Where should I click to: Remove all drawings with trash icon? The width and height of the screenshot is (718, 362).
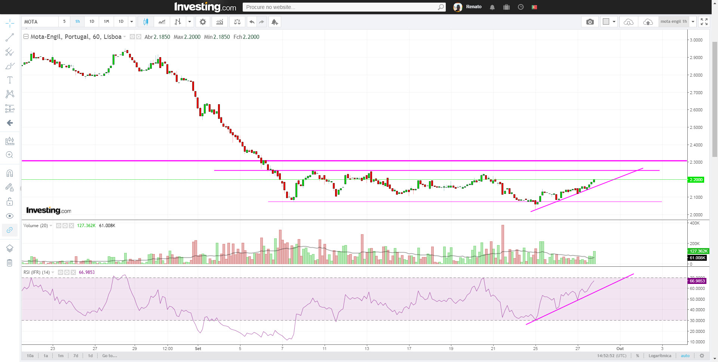[10, 263]
